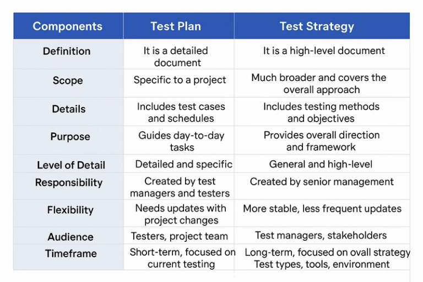Click the Test Plan column header
The height and width of the screenshot is (282, 423).
click(176, 26)
